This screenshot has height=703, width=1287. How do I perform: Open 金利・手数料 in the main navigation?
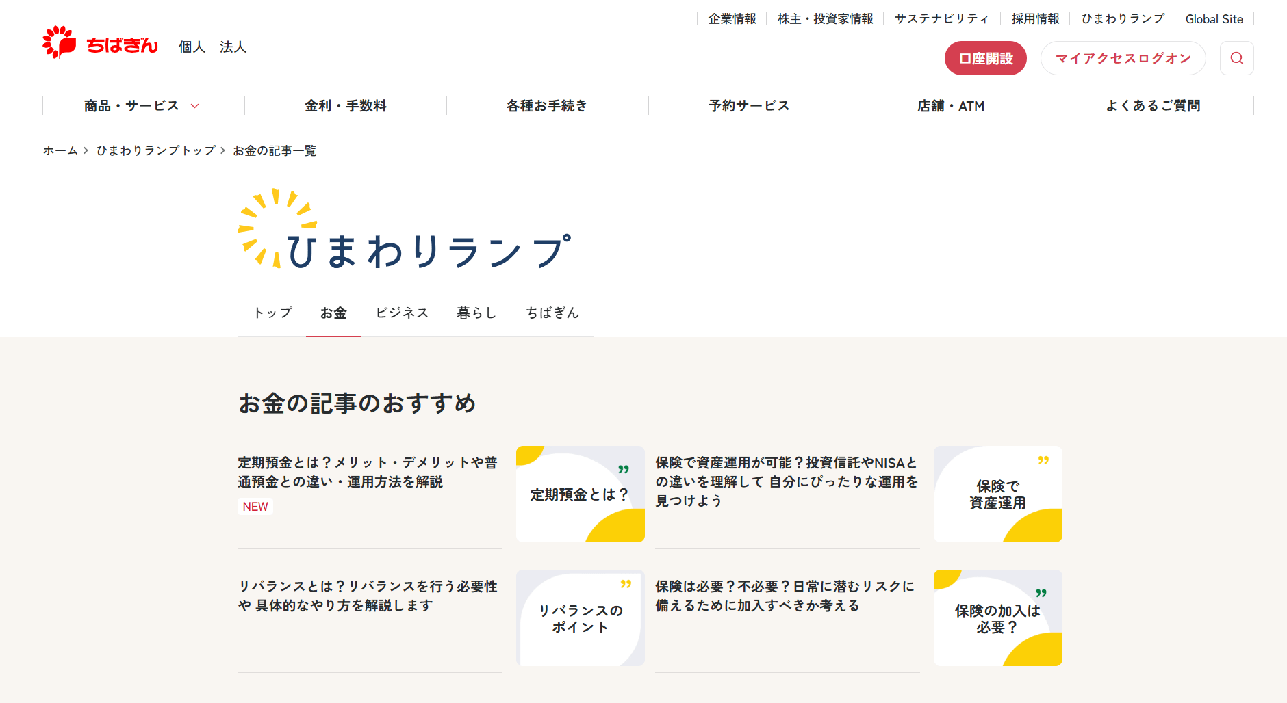pos(346,106)
